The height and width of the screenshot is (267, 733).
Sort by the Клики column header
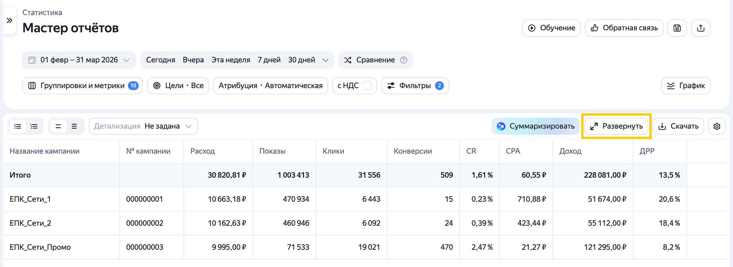pos(333,151)
